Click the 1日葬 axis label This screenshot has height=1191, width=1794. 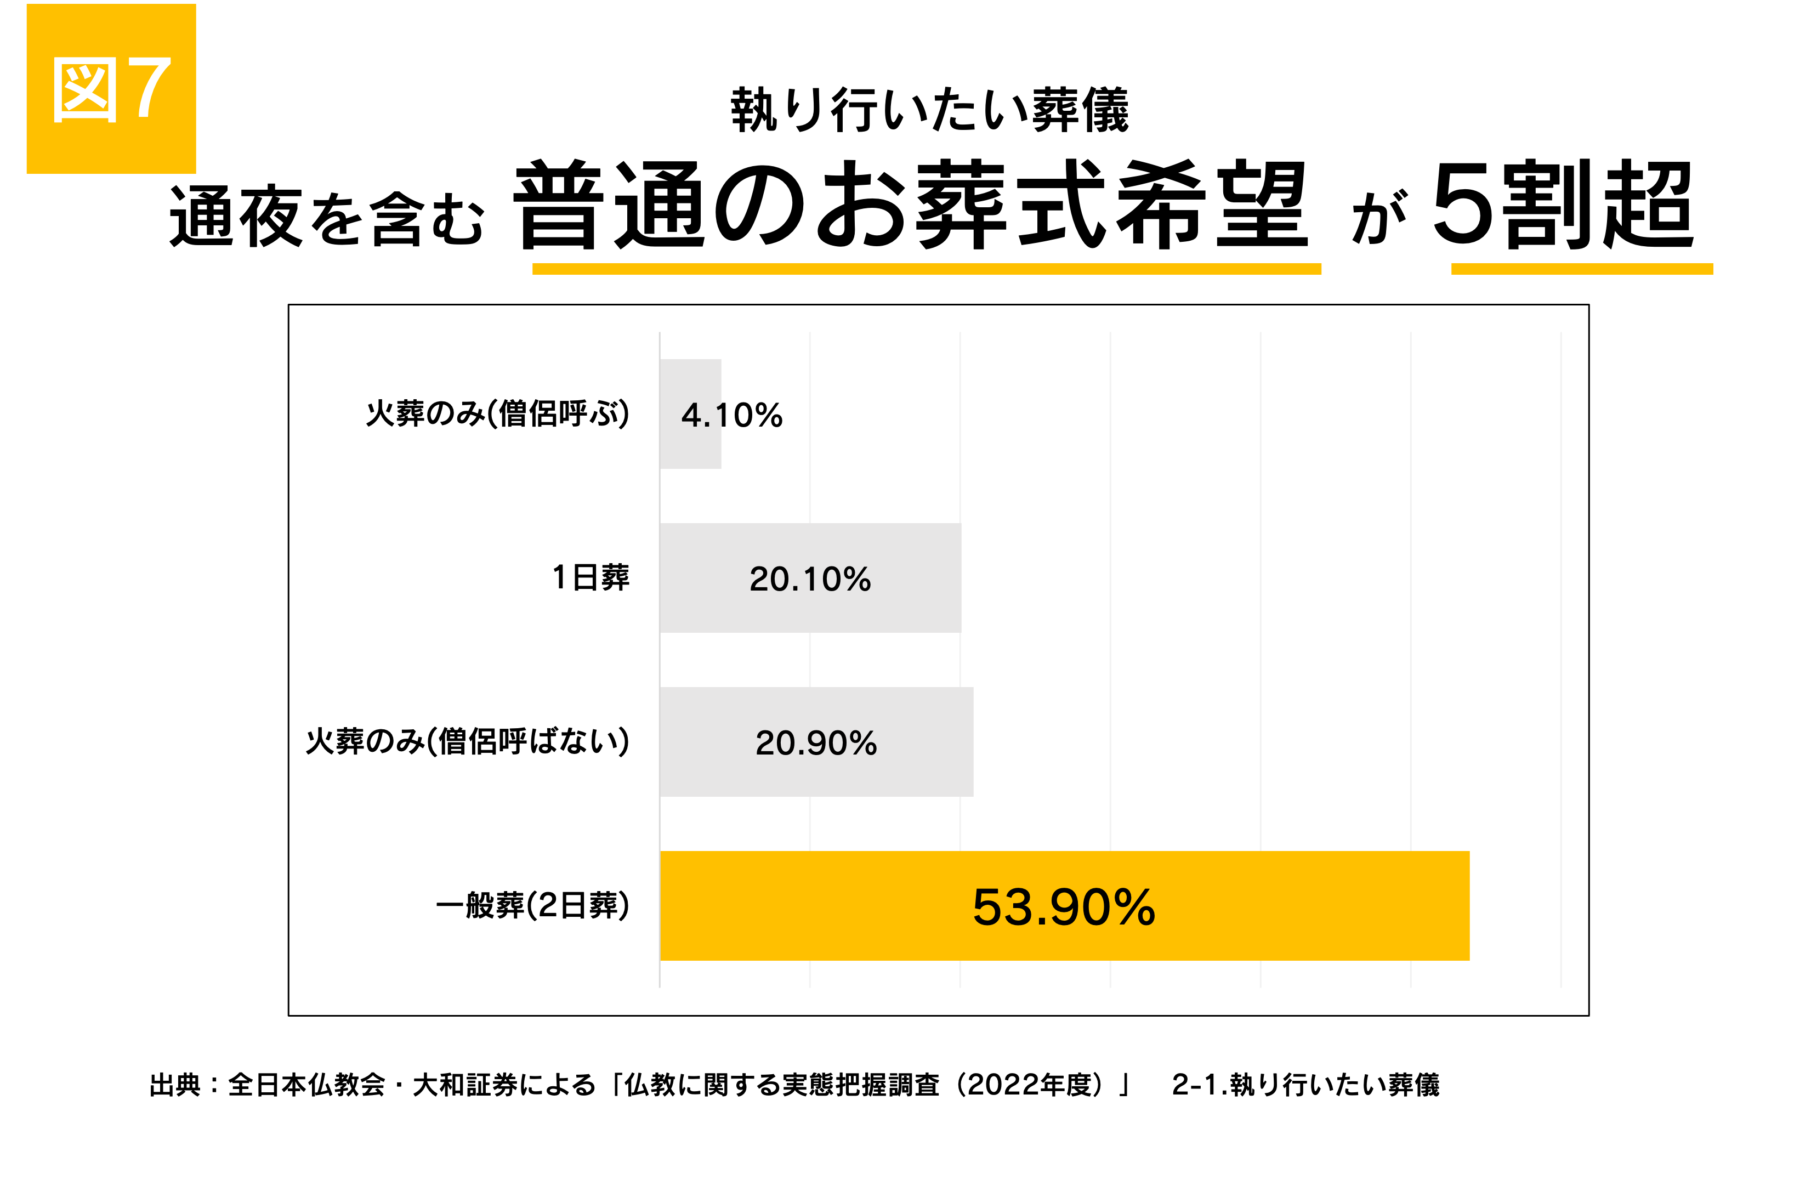click(x=590, y=578)
